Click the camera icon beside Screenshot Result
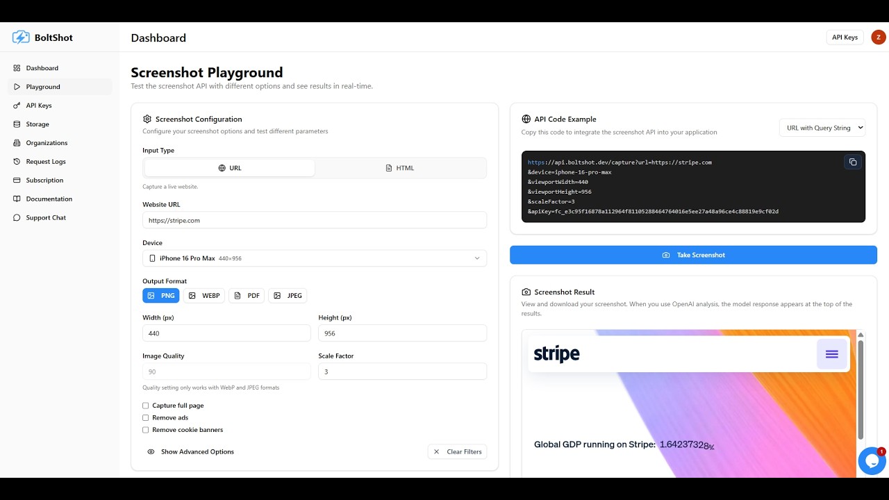 tap(526, 292)
